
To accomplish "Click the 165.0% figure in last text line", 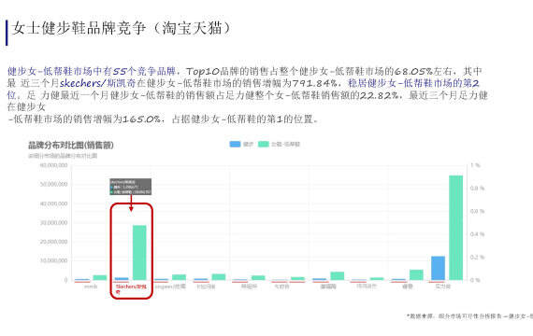I will (141, 119).
